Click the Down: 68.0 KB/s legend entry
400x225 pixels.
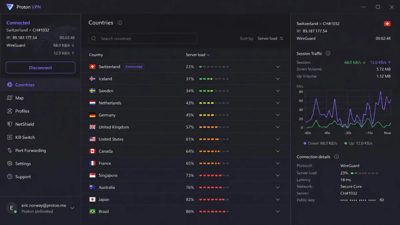[320, 143]
